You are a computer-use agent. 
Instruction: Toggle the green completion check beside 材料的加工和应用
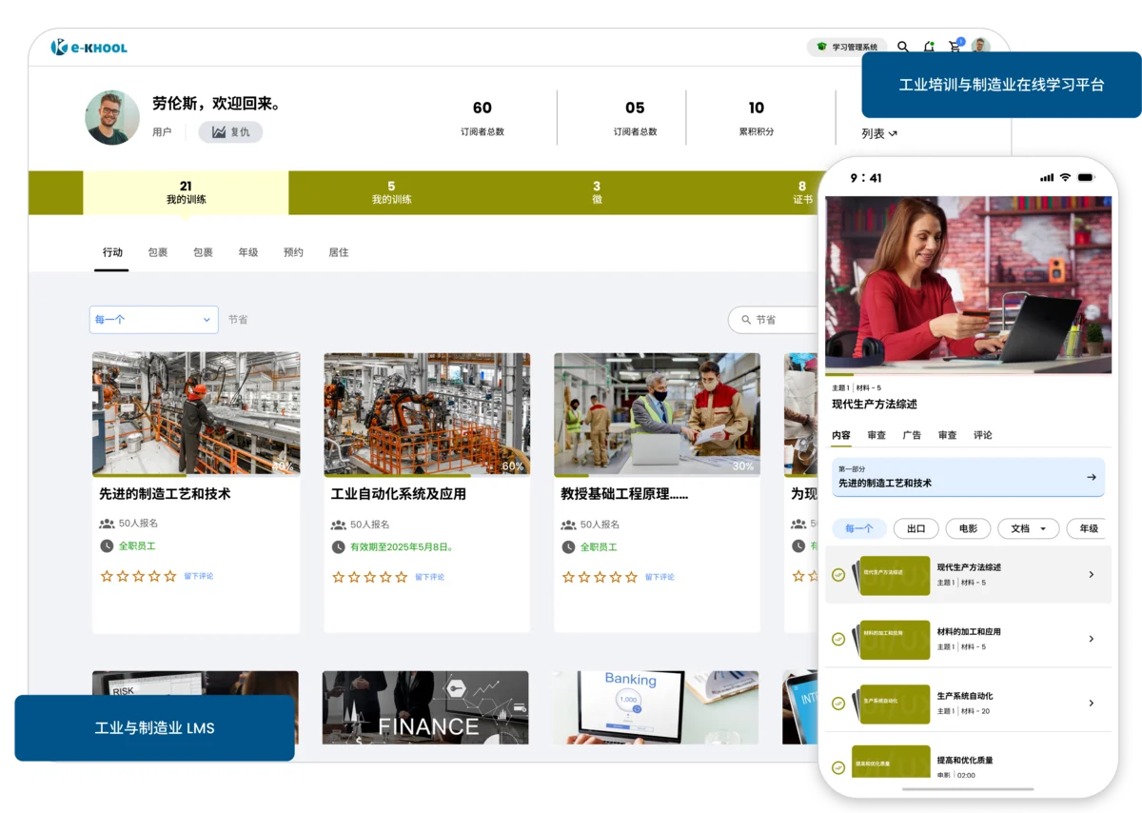pyautogui.click(x=838, y=639)
